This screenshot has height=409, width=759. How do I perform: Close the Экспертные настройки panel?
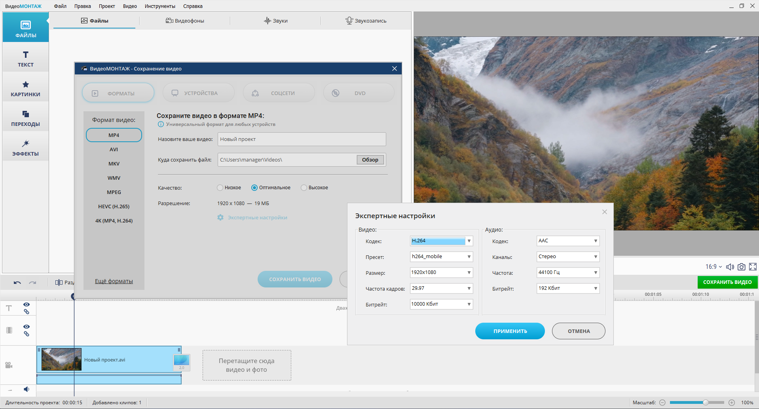pos(605,212)
